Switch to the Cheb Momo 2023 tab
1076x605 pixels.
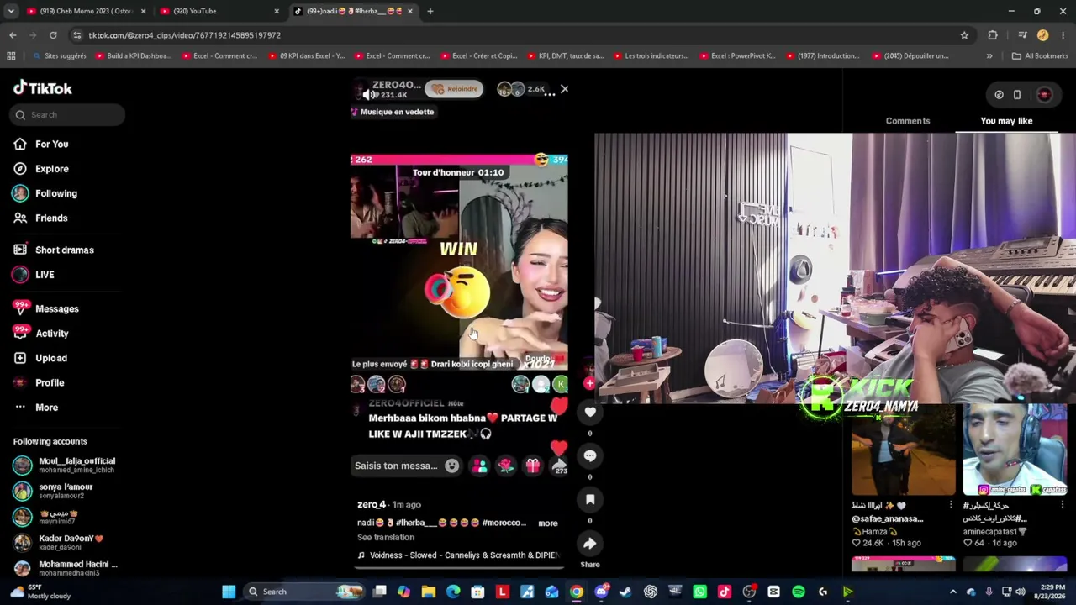[87, 11]
